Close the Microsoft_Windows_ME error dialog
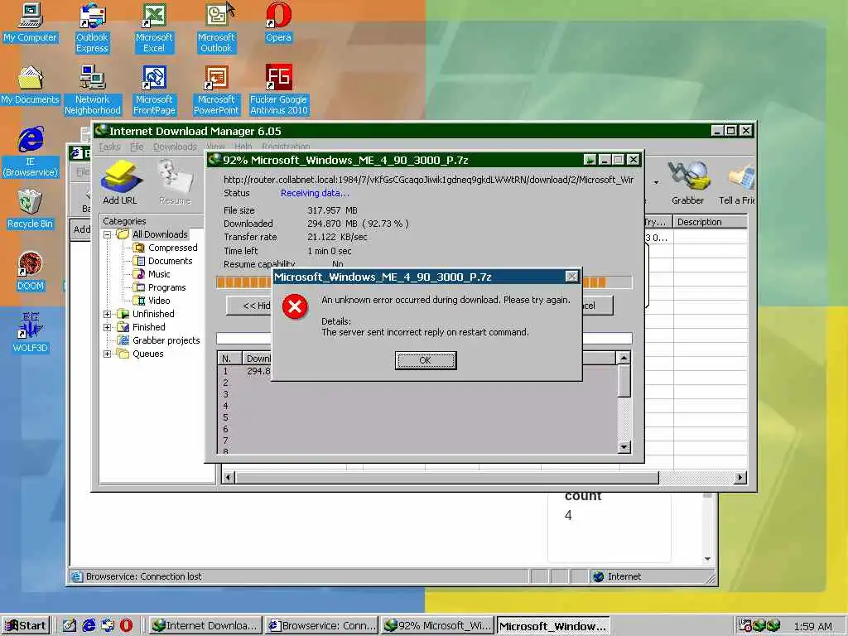Screen dimensions: 848x636 click(571, 277)
